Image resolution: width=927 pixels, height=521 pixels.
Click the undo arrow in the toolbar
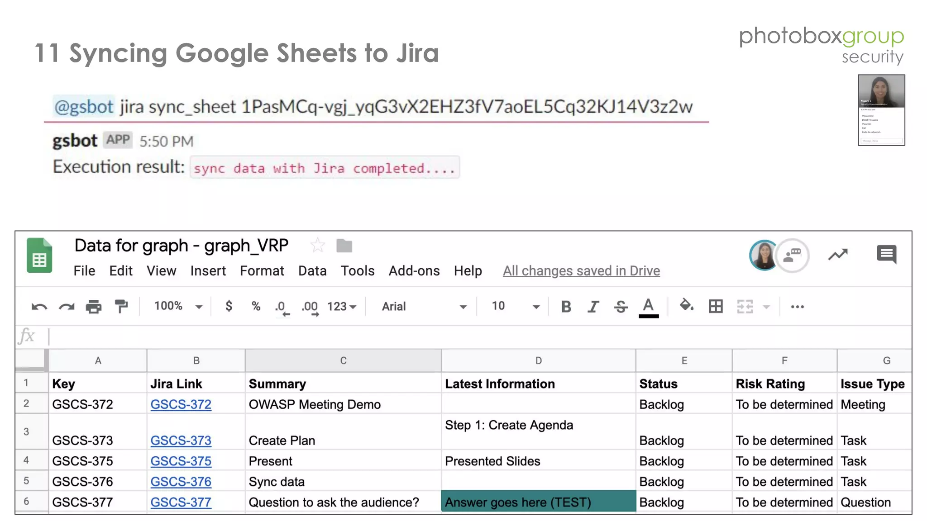39,307
